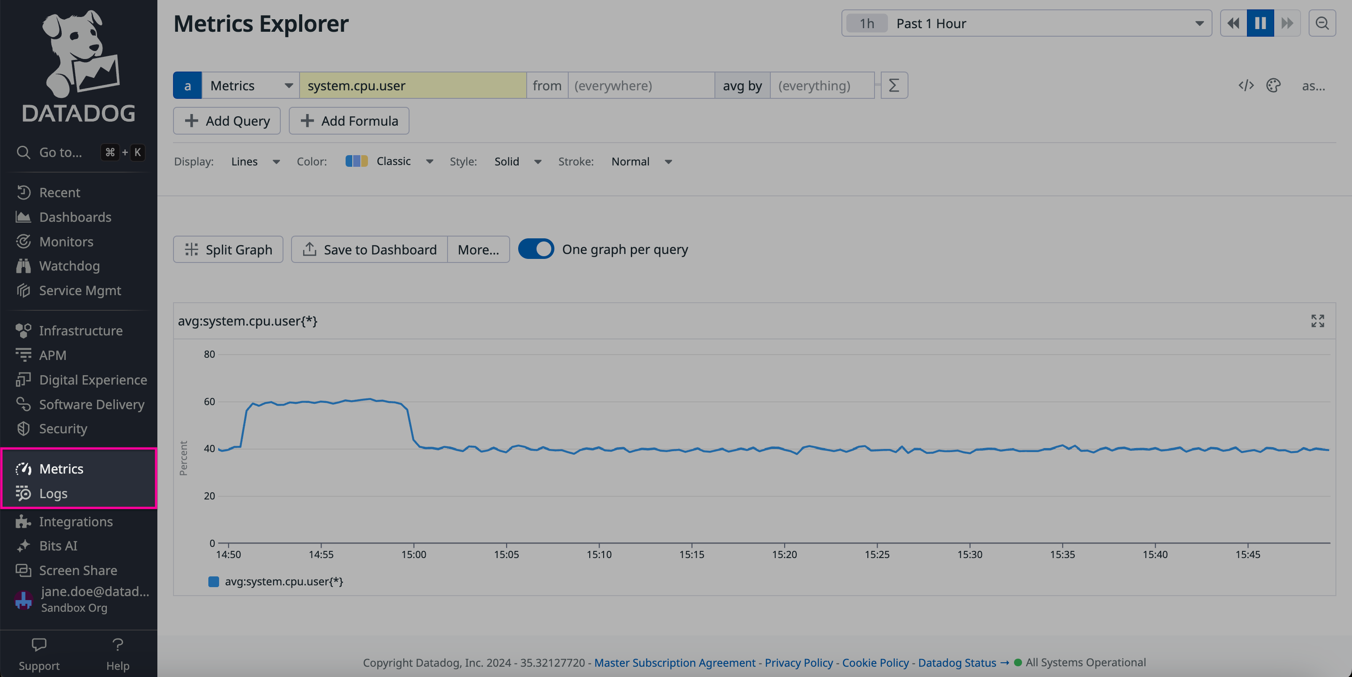Select the highlighted Metrics navigation item
Image resolution: width=1352 pixels, height=677 pixels.
61,469
